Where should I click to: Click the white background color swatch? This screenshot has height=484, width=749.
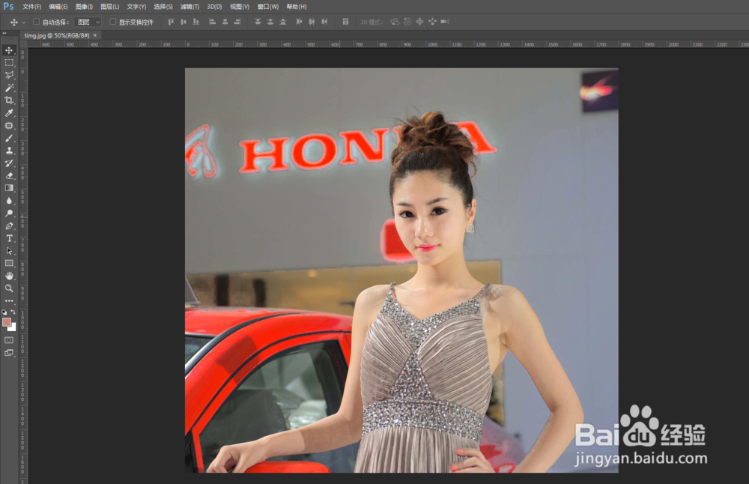pos(13,327)
